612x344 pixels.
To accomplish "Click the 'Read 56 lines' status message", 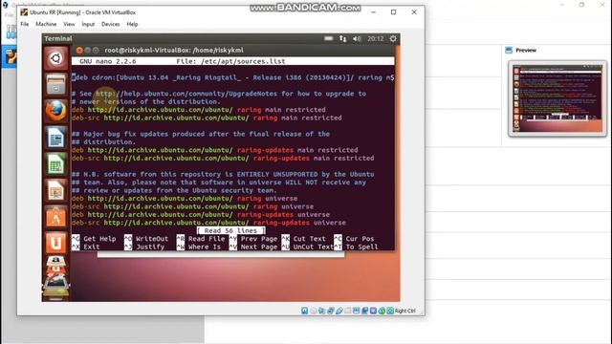I will click(231, 231).
